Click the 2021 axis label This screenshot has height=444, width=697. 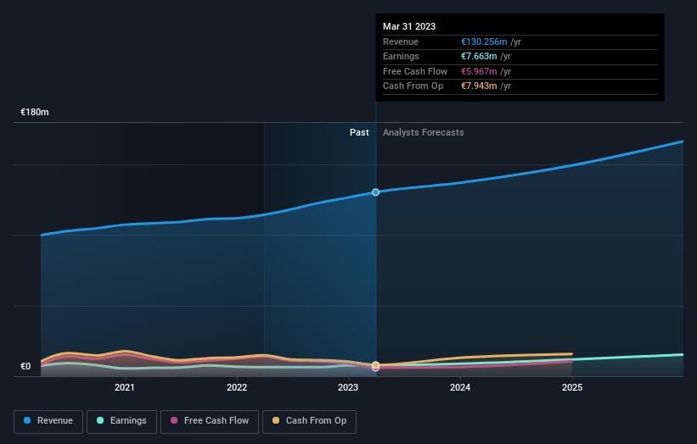125,387
